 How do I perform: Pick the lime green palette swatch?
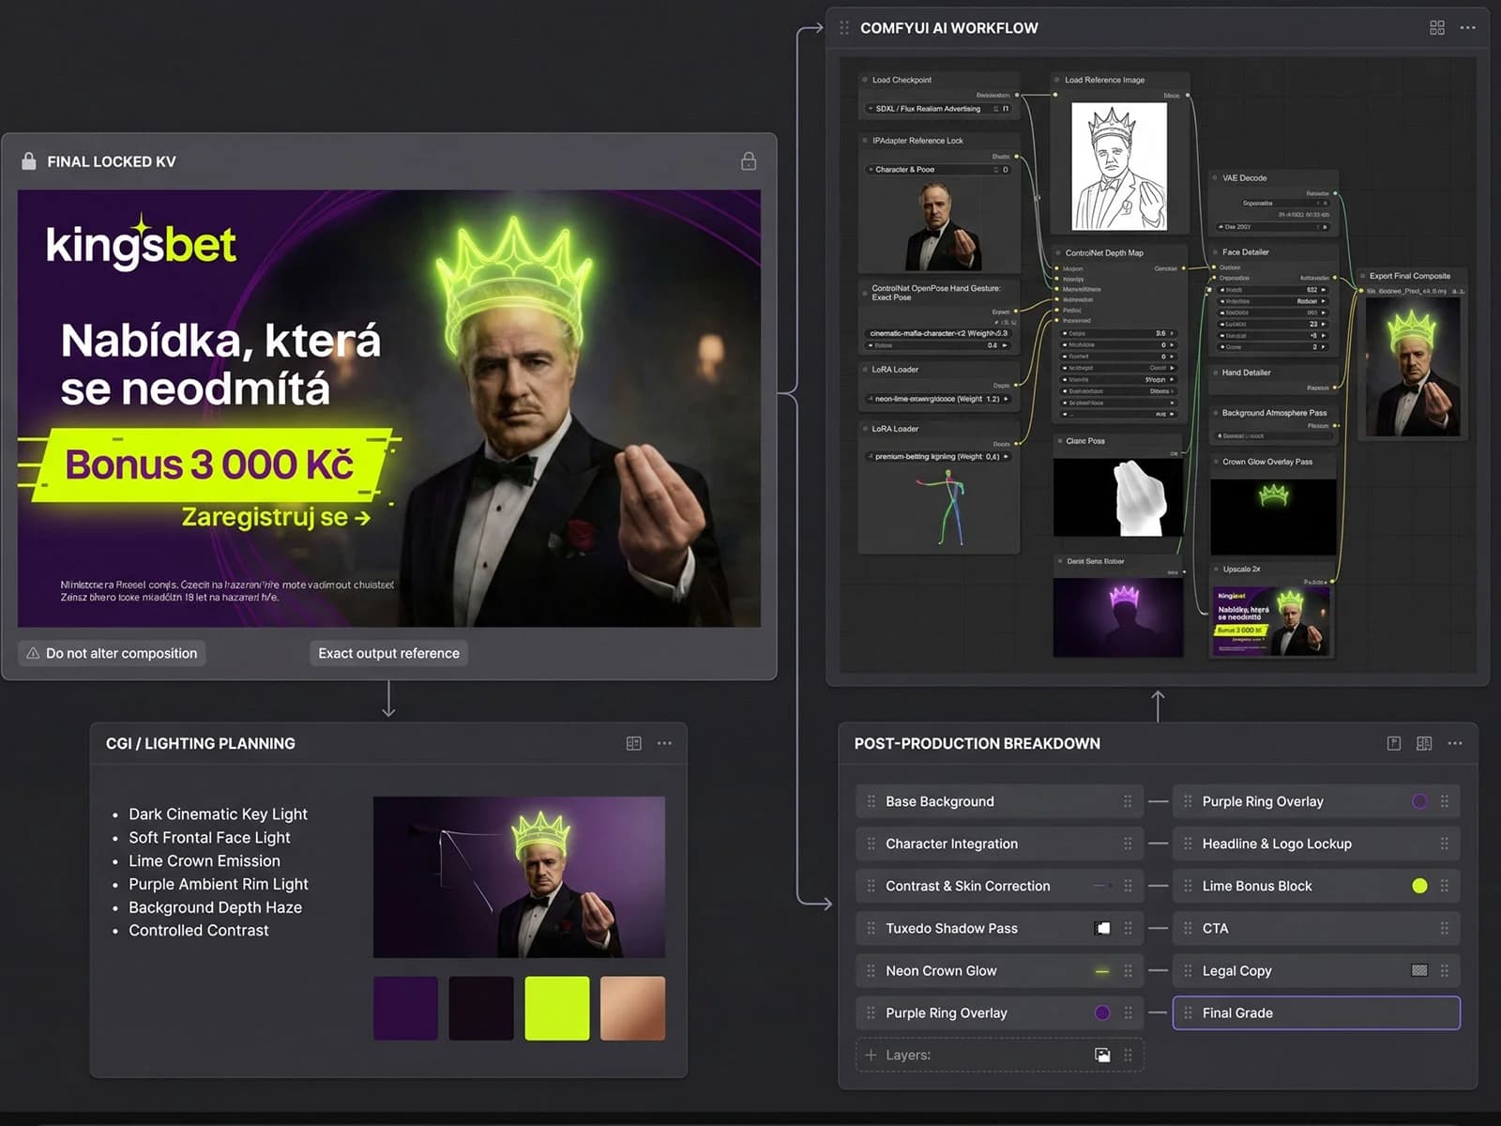[x=557, y=1009]
